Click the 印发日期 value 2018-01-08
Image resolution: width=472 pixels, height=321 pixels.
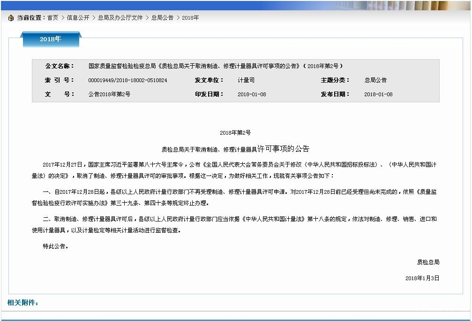(252, 94)
